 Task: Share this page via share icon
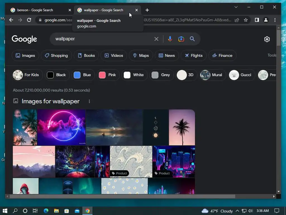pos(237,20)
